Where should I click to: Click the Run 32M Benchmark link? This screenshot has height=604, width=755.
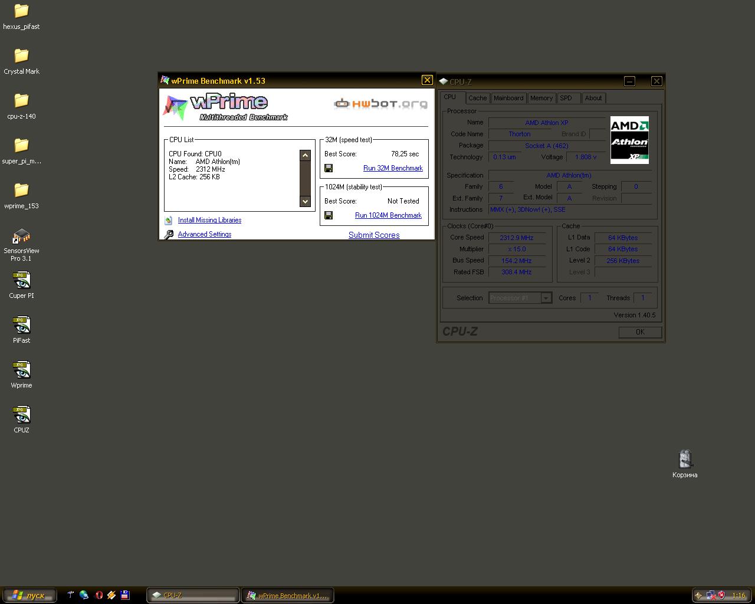click(393, 168)
